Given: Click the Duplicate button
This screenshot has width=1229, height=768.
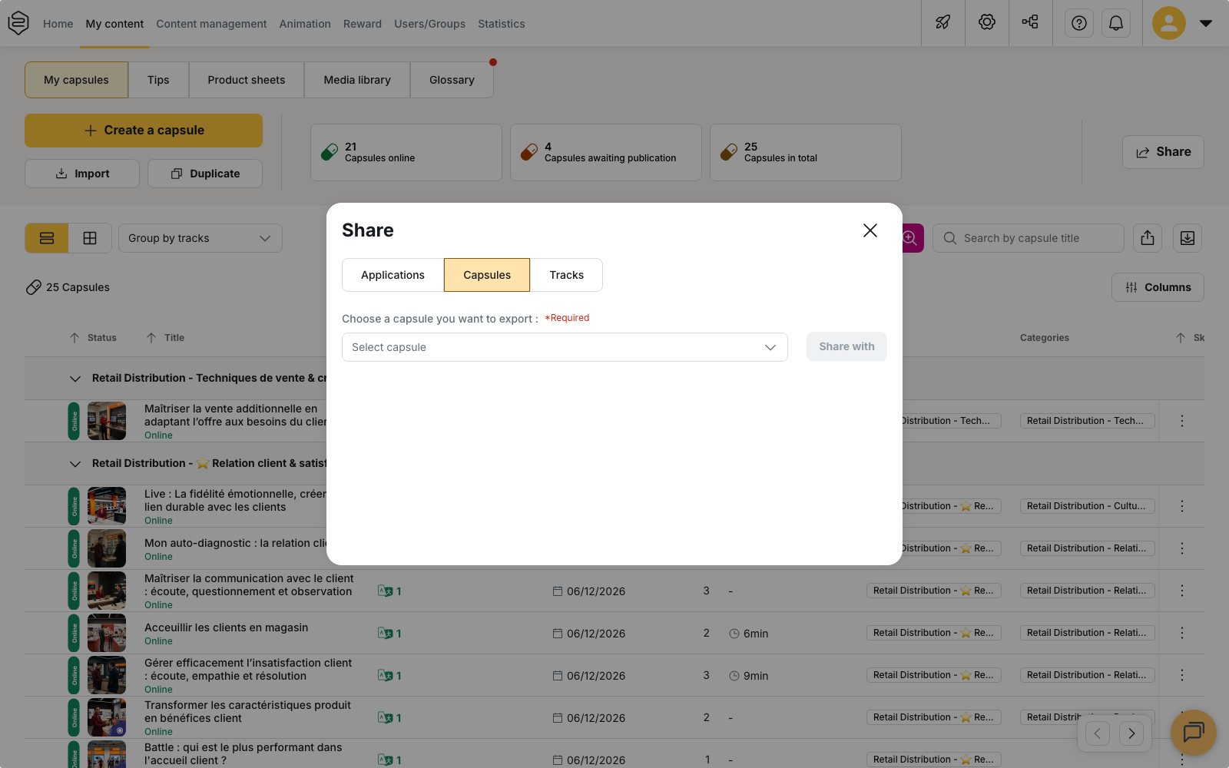Looking at the screenshot, I should click(x=205, y=174).
